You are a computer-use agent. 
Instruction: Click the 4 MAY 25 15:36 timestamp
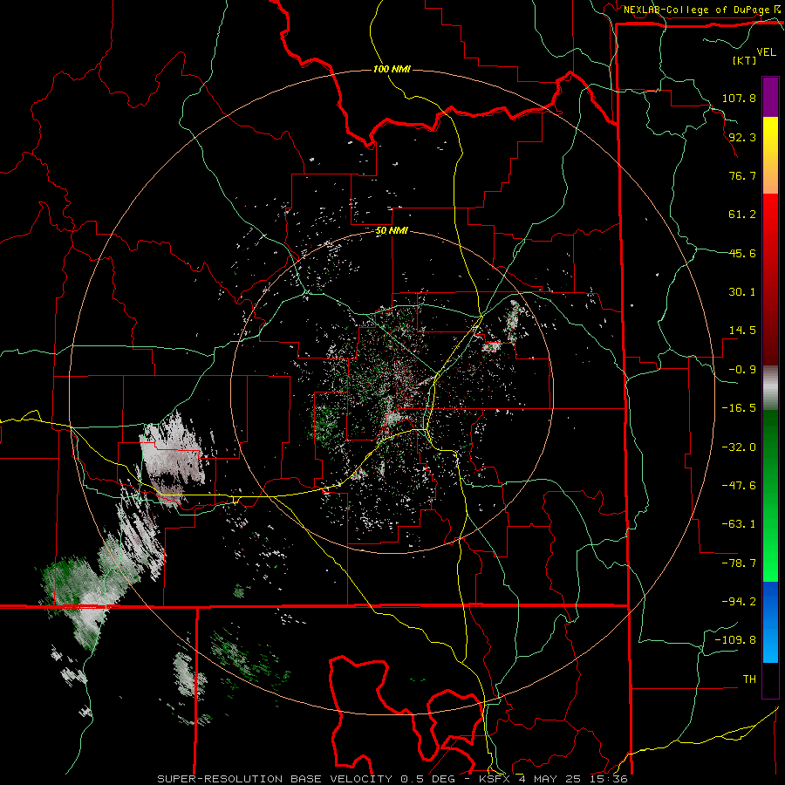tap(574, 779)
